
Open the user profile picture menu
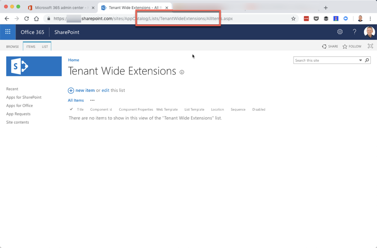coord(369,32)
